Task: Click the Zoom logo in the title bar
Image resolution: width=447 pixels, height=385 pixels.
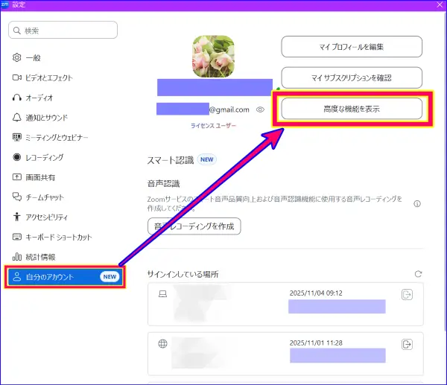Action: tap(5, 4)
